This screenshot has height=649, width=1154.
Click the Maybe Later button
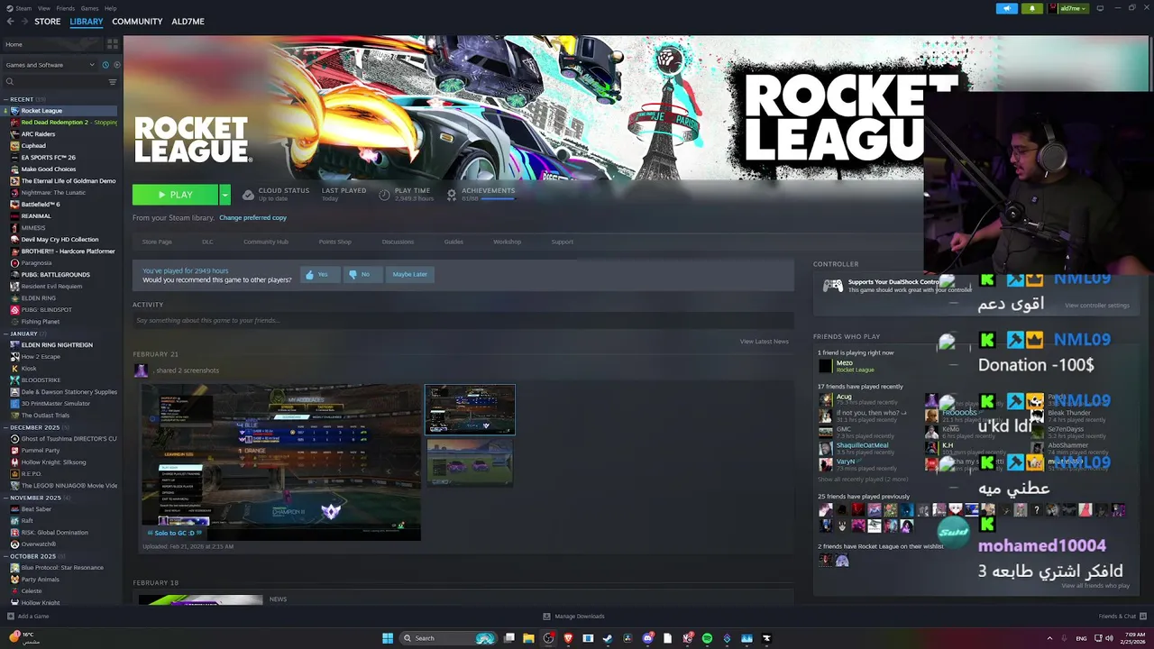coord(410,274)
